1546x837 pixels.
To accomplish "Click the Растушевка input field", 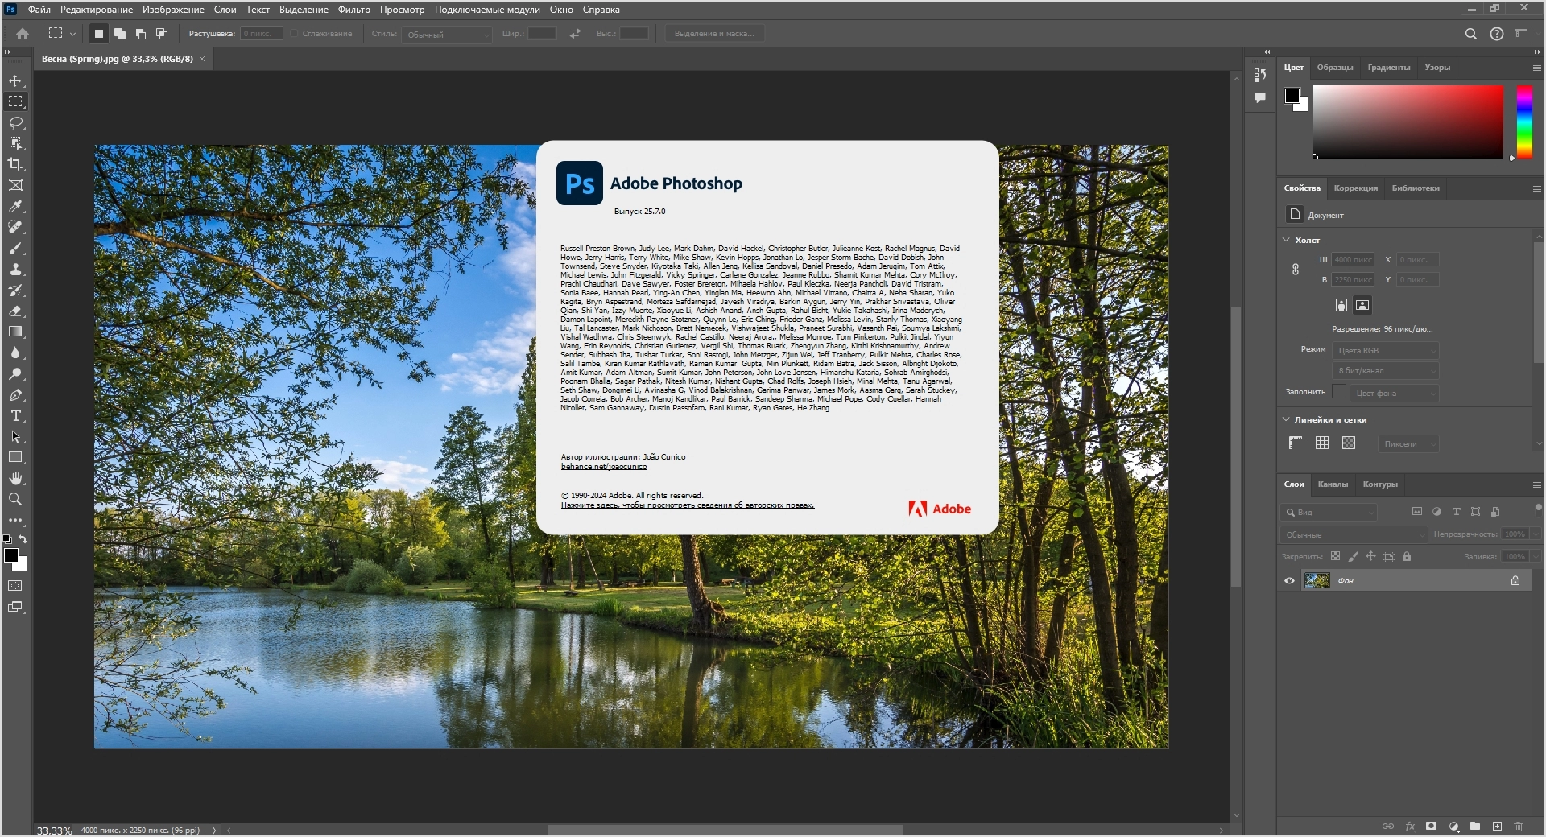I will [x=262, y=34].
